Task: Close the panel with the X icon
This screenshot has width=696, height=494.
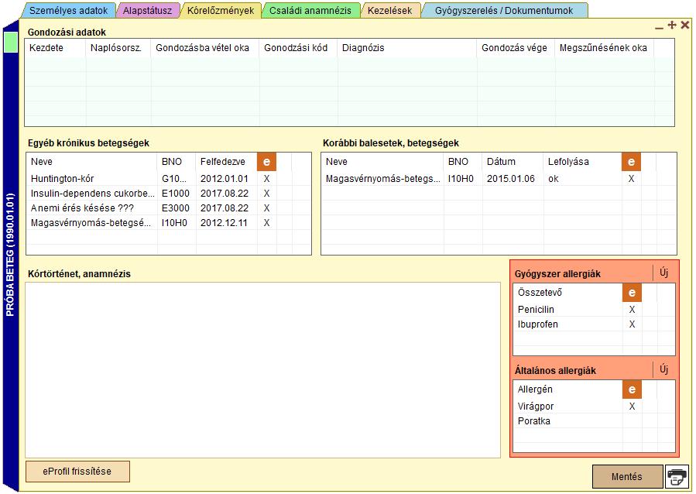Action: pos(685,26)
